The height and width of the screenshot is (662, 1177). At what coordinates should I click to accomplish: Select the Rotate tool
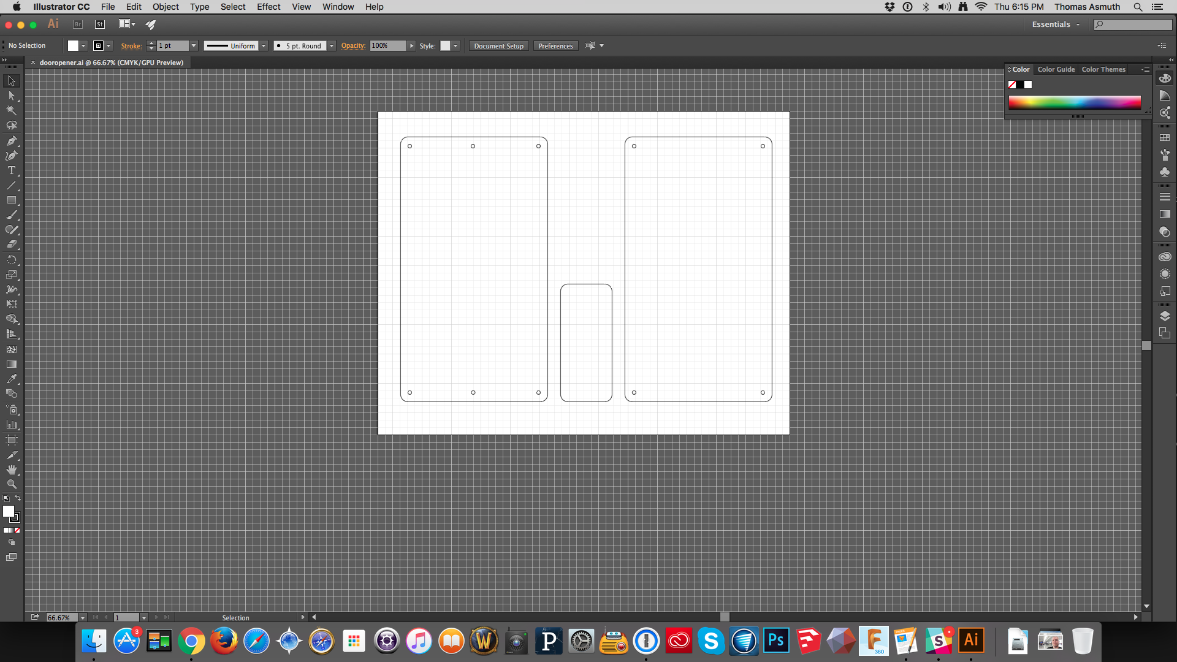click(x=12, y=260)
